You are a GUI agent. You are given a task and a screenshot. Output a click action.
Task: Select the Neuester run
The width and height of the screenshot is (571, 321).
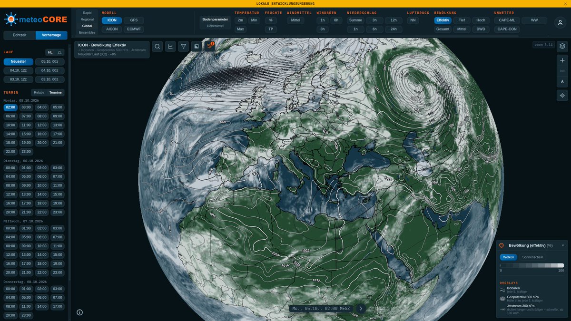pos(19,62)
